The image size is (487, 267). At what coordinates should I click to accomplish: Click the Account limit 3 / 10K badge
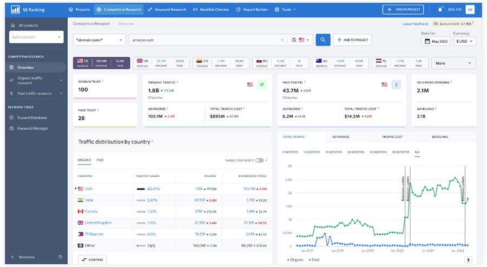(x=453, y=24)
